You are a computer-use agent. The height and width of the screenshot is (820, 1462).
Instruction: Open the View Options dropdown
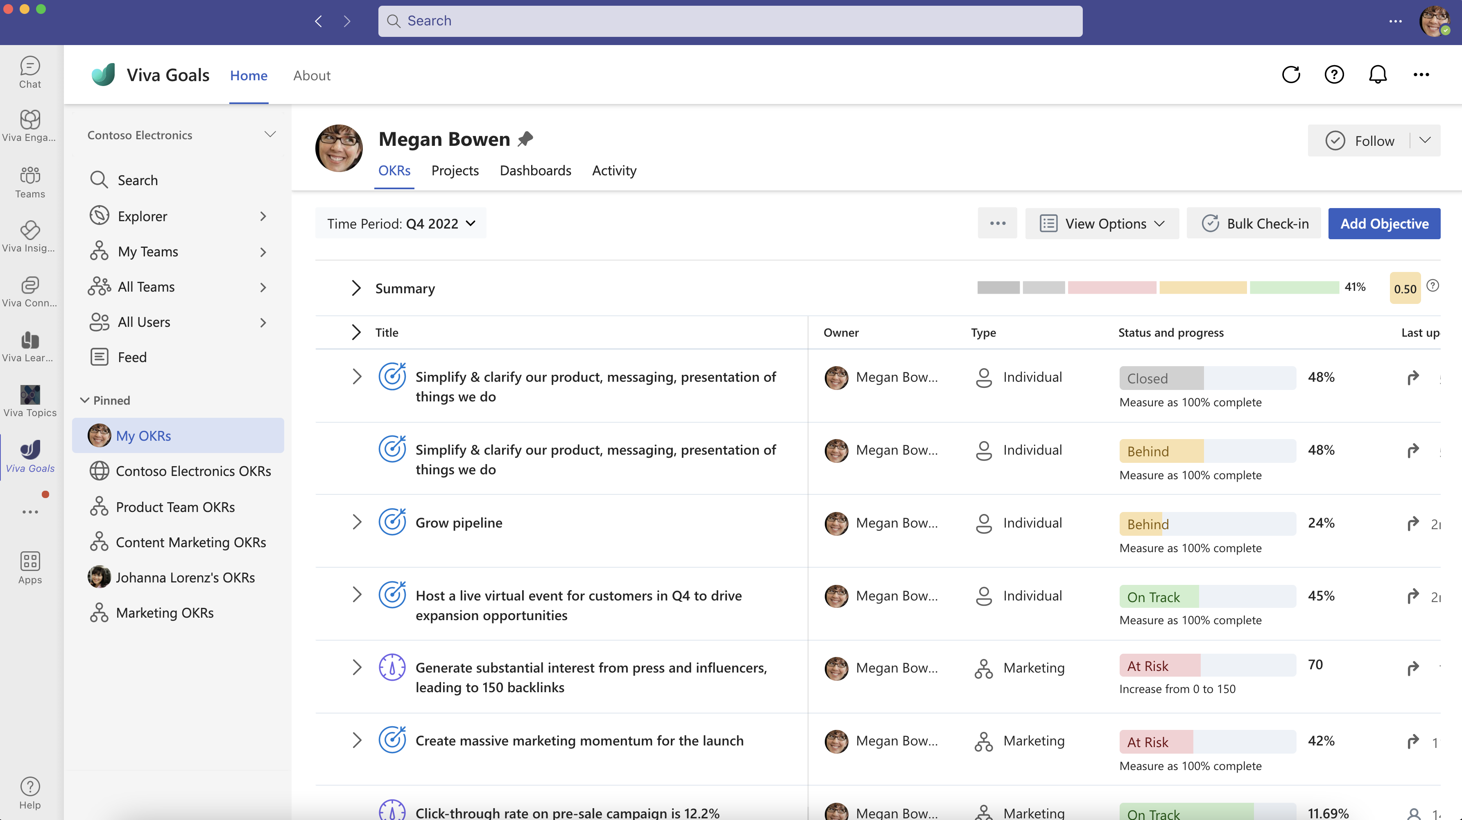click(x=1102, y=223)
